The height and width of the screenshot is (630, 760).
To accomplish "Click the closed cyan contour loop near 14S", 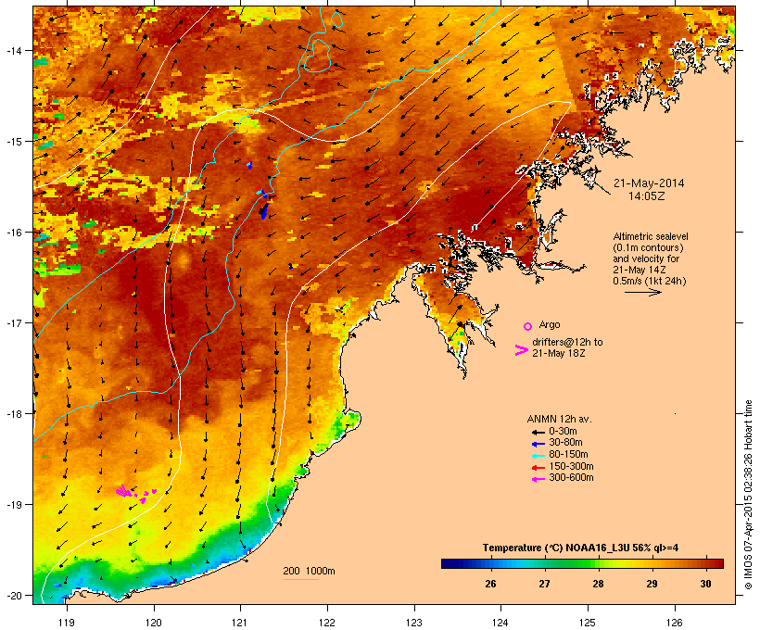I will pos(317,56).
